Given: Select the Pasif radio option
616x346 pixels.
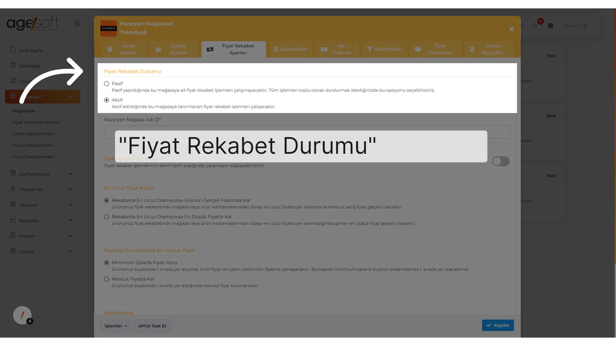Looking at the screenshot, I should 107,84.
